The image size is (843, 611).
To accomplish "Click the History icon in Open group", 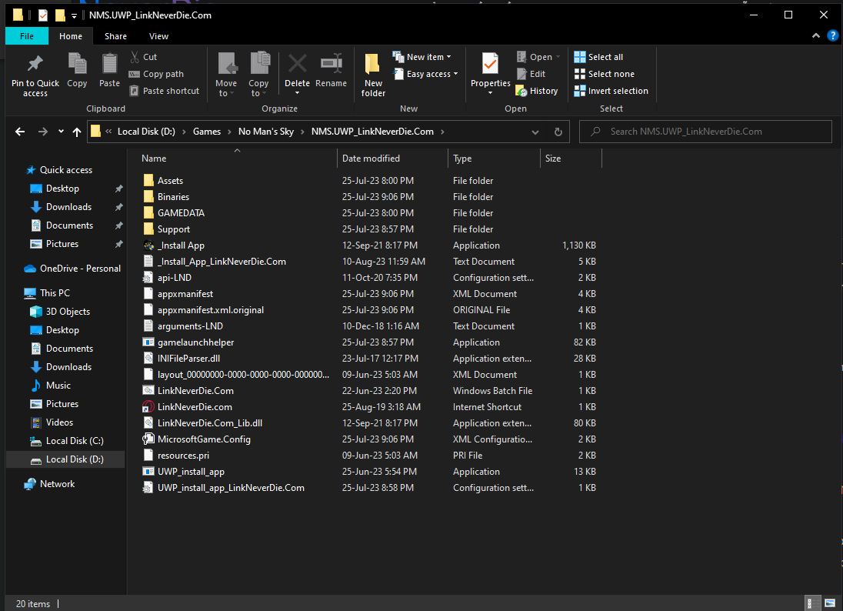I will [x=537, y=91].
